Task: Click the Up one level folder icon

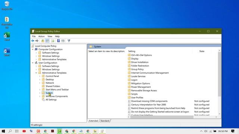Action: pos(43,41)
